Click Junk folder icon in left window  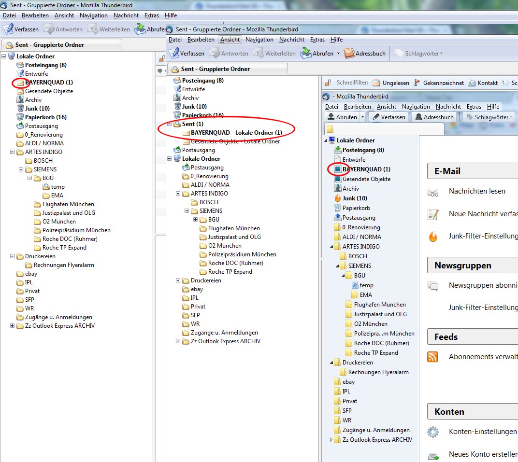[20, 108]
